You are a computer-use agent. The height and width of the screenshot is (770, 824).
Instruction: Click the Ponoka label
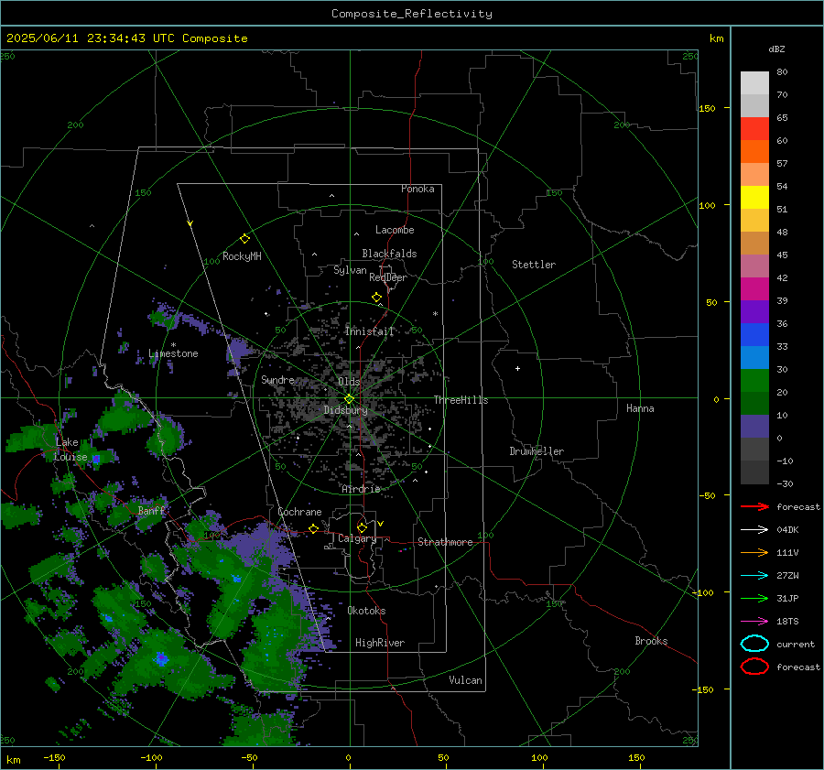[417, 189]
